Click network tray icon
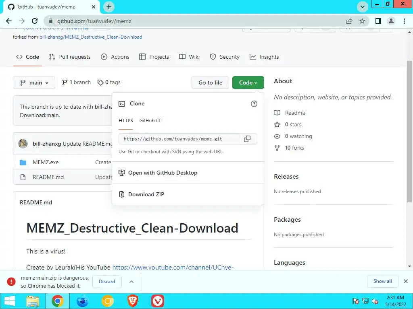Image resolution: width=413 pixels, height=309 pixels. tap(365, 301)
